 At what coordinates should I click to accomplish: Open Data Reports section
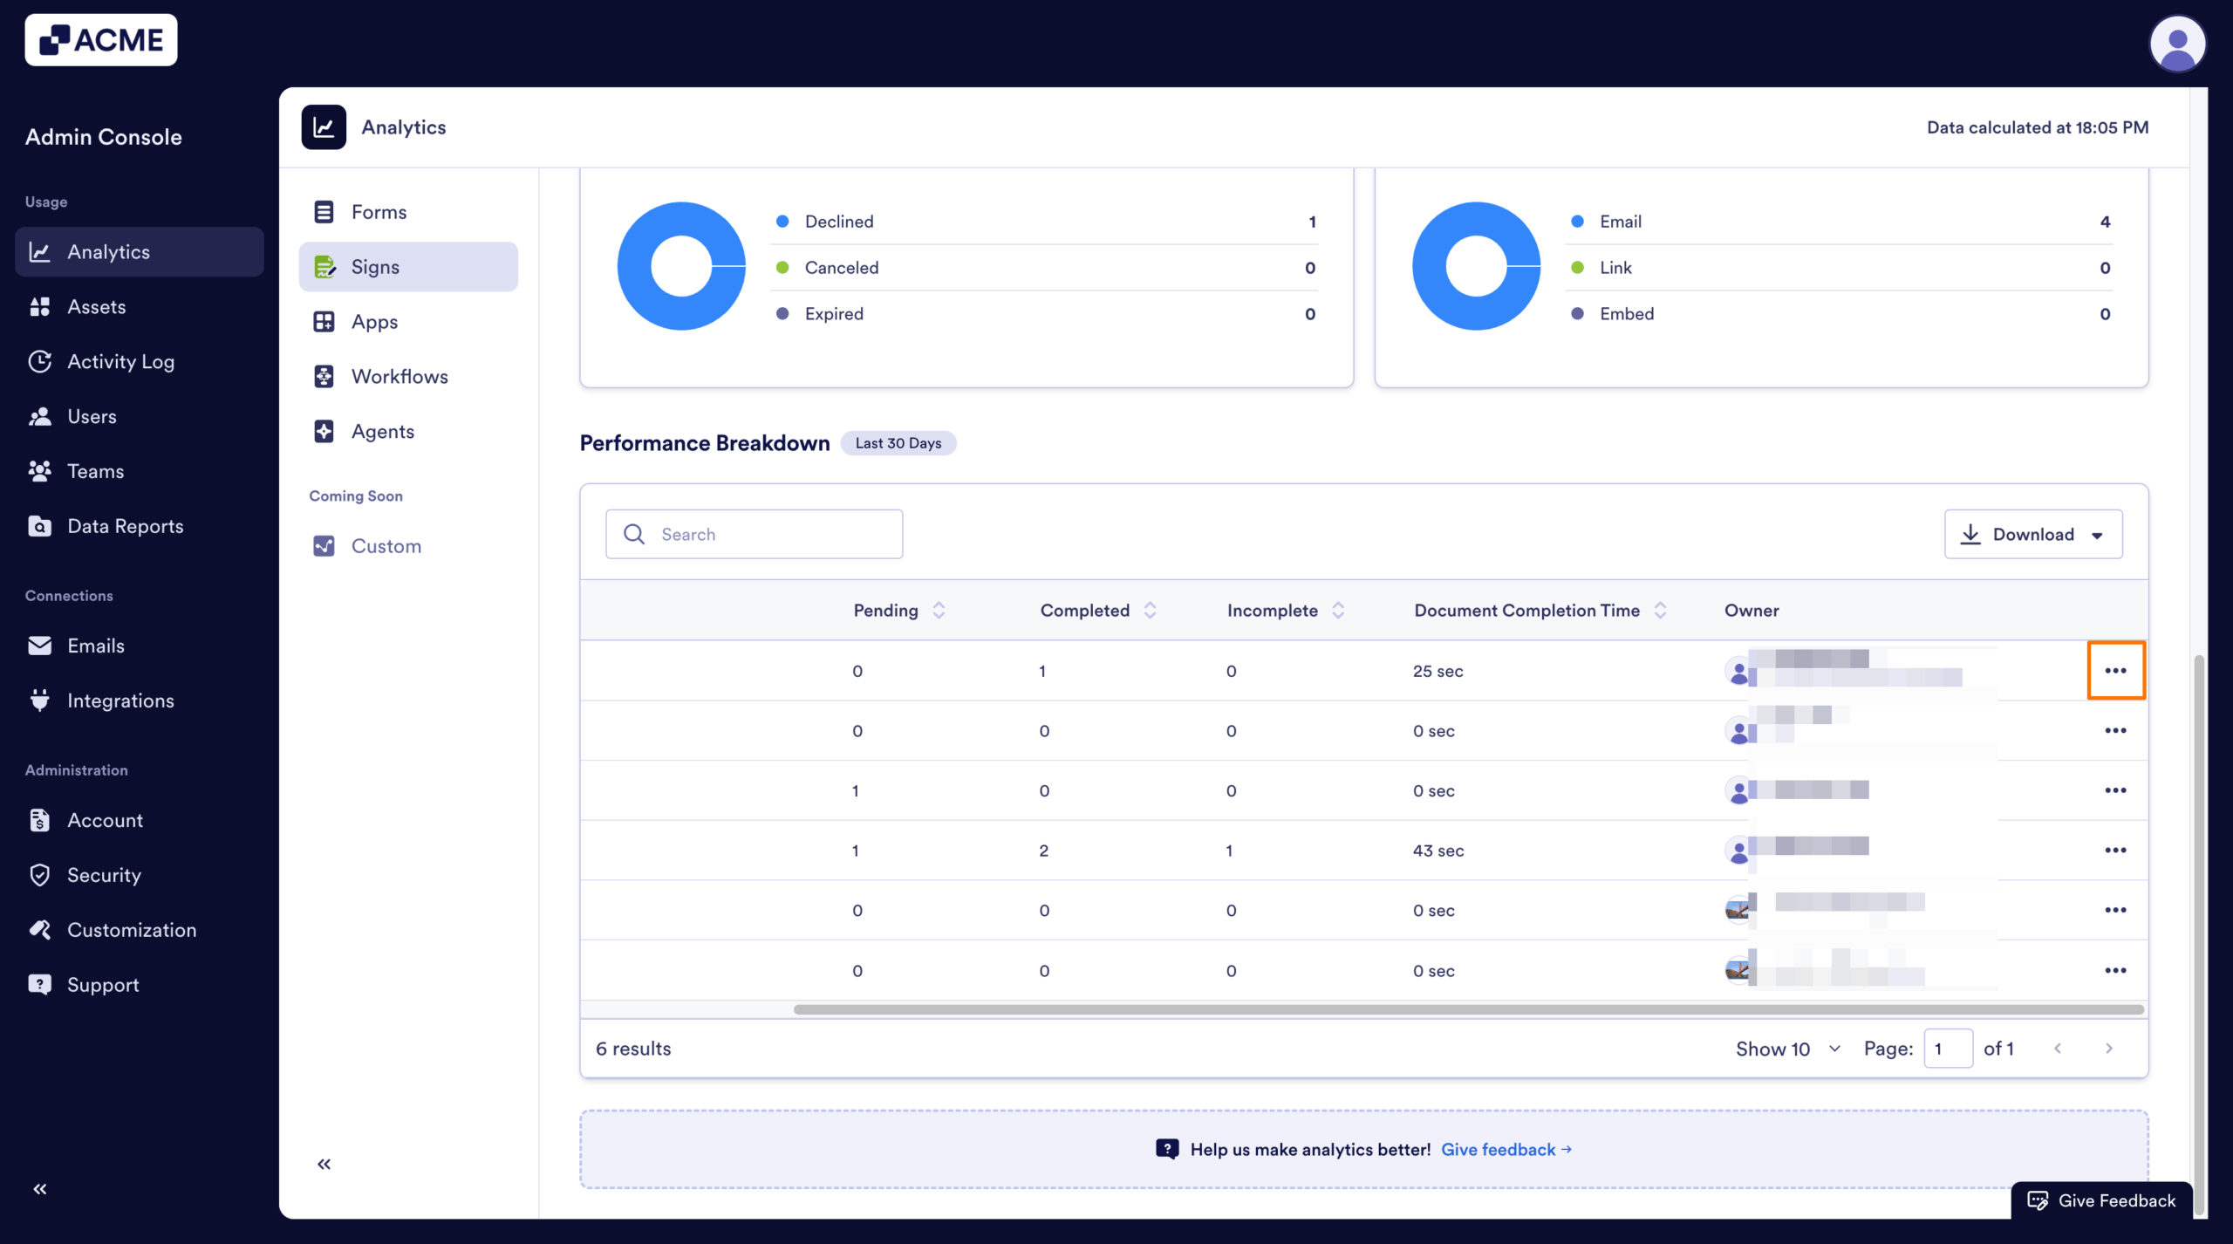click(x=125, y=526)
